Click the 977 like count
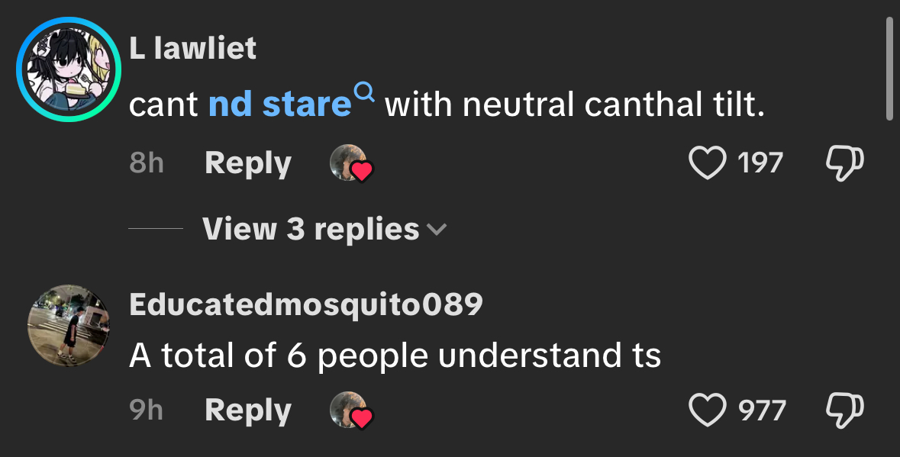 click(762, 411)
